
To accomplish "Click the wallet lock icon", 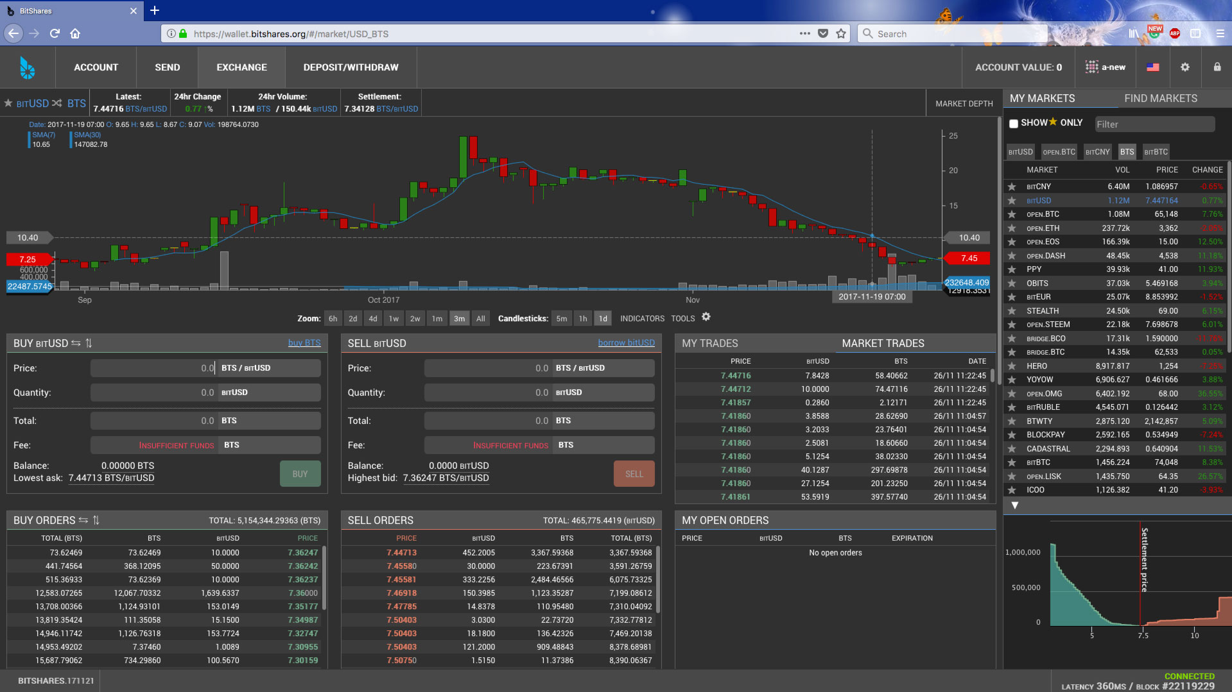I will point(1217,67).
